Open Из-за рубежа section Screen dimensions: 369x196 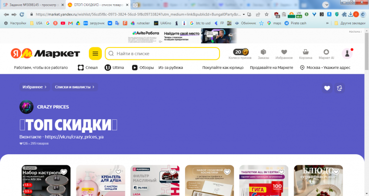(171, 68)
